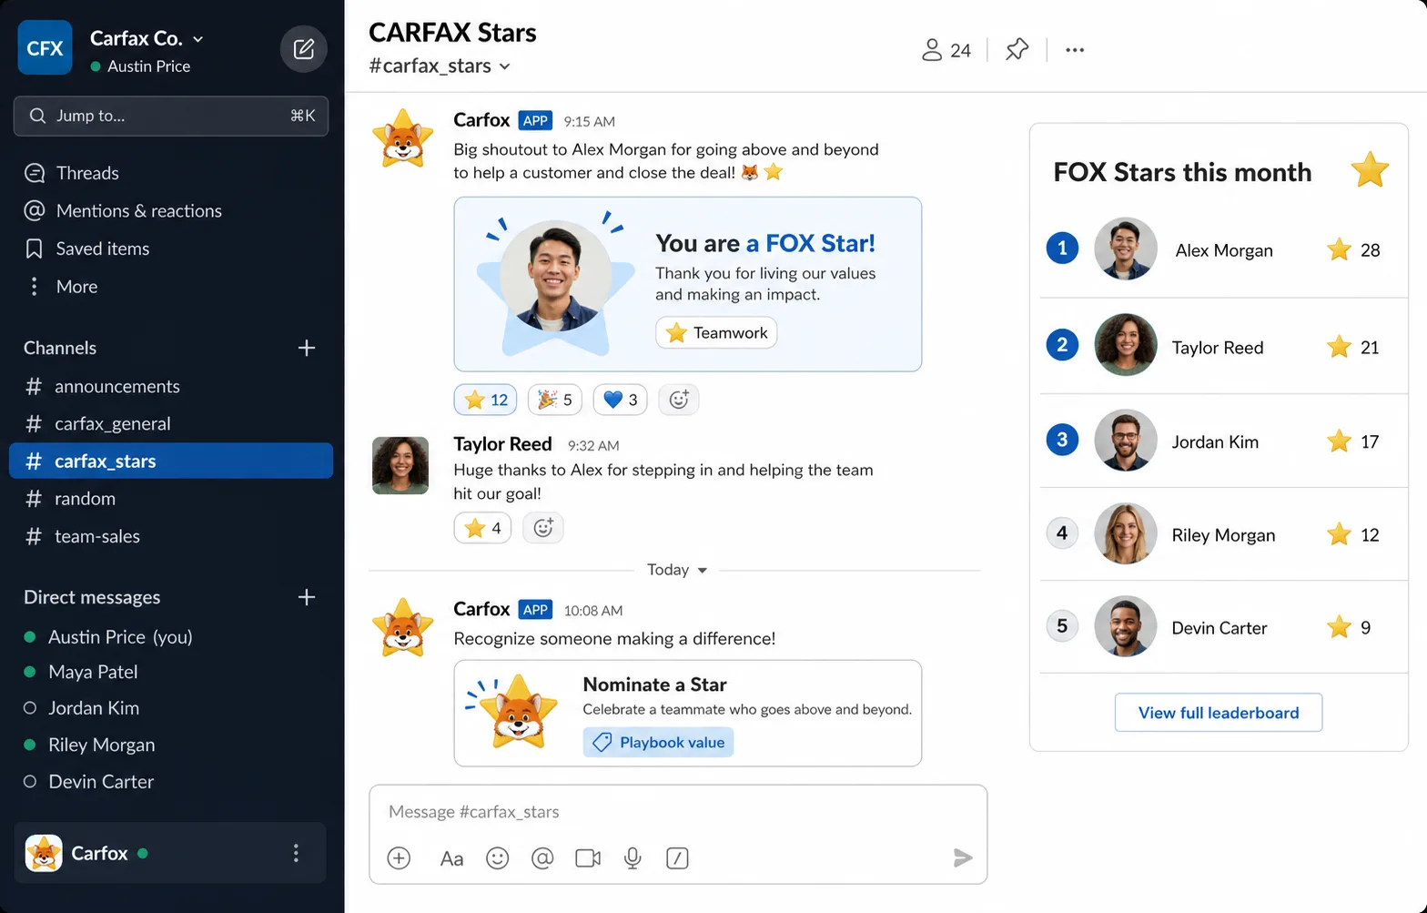Toggle the star reaction with 12
Image resolution: width=1427 pixels, height=913 pixels.
[x=486, y=400]
